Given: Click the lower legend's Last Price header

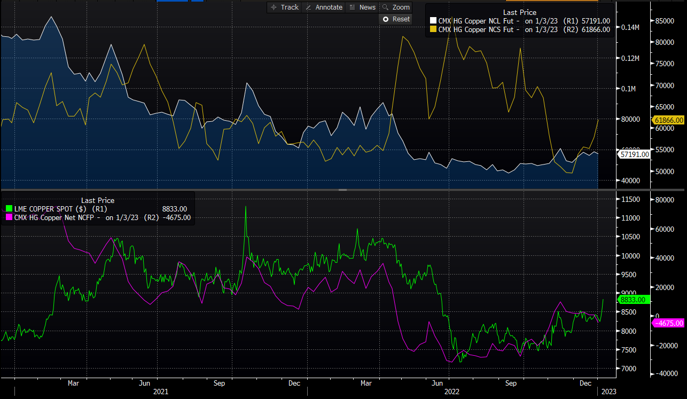Looking at the screenshot, I should point(97,200).
